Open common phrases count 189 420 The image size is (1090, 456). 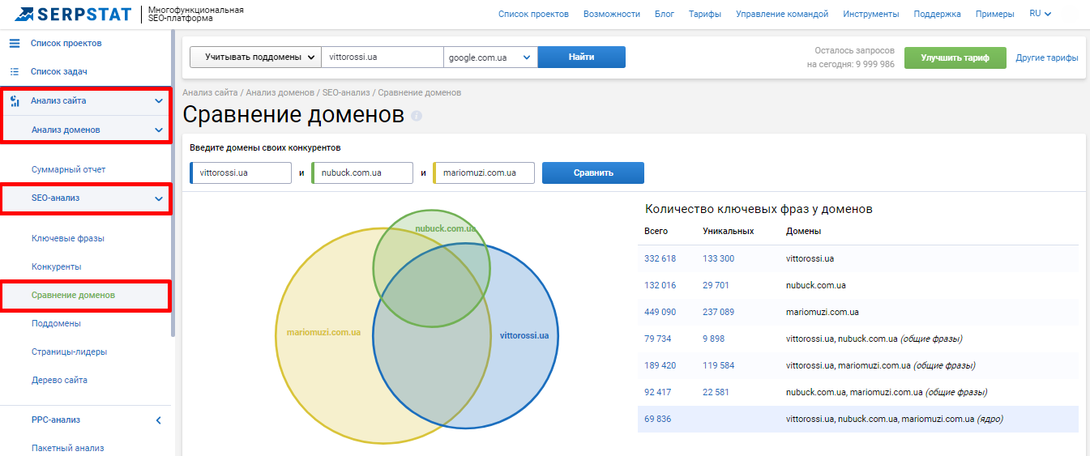click(x=660, y=365)
